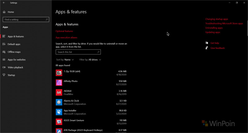Click the Video playback camera icon
The width and height of the screenshot is (248, 133).
4,67
